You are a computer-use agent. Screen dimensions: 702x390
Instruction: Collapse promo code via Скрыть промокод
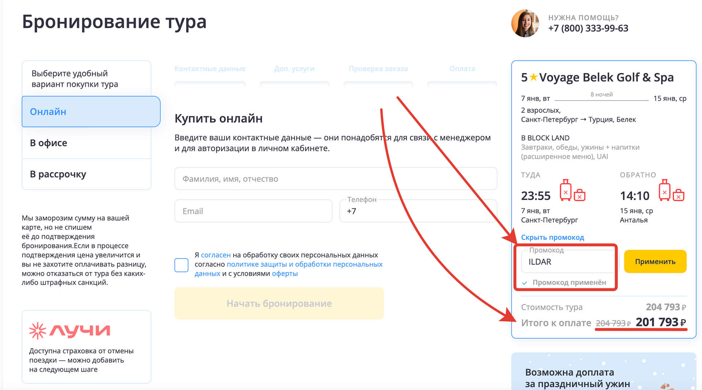pyautogui.click(x=553, y=237)
